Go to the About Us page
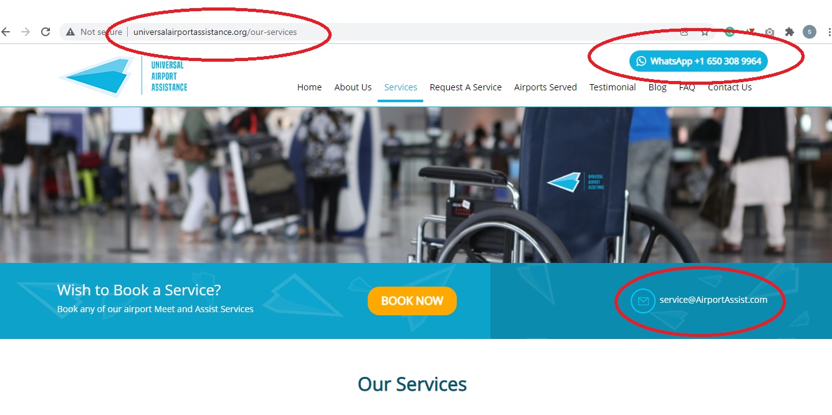The width and height of the screenshot is (832, 415). click(x=353, y=87)
